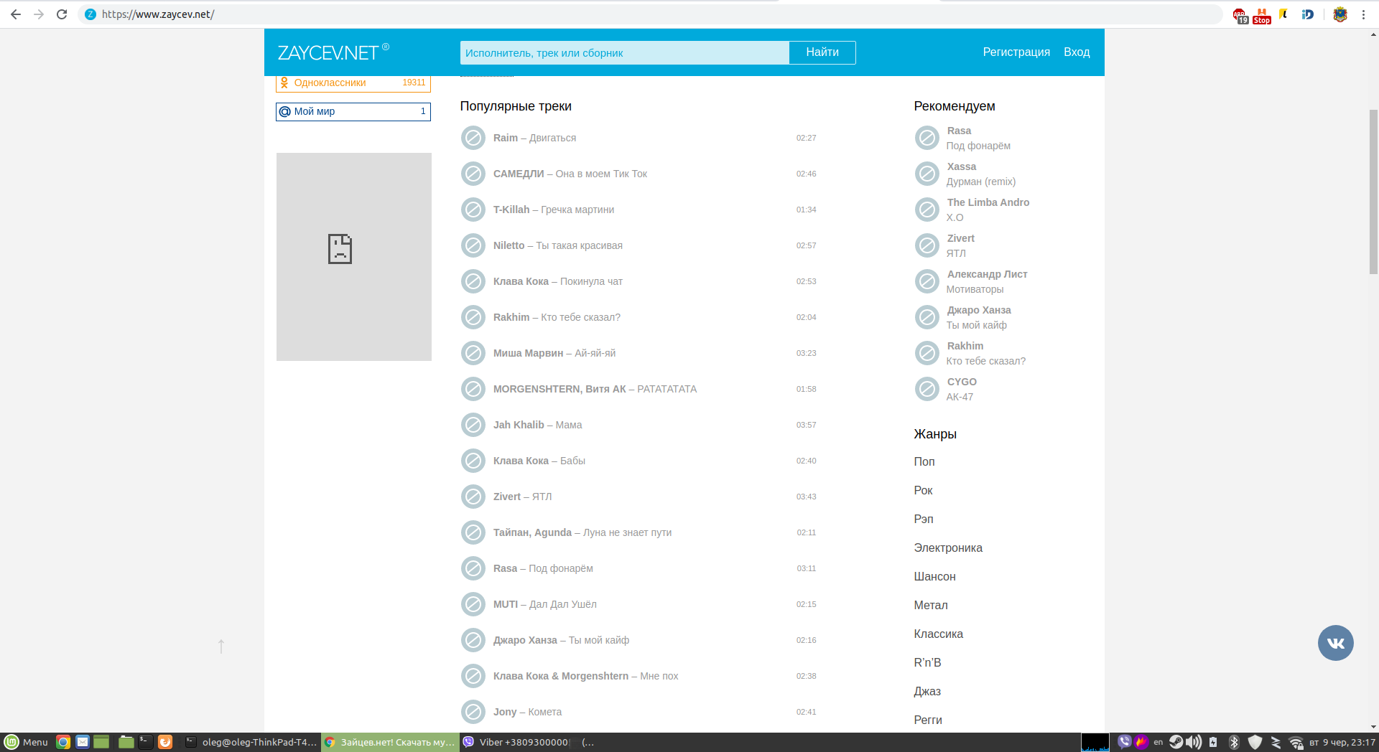Select the Шансон genre

click(934, 576)
